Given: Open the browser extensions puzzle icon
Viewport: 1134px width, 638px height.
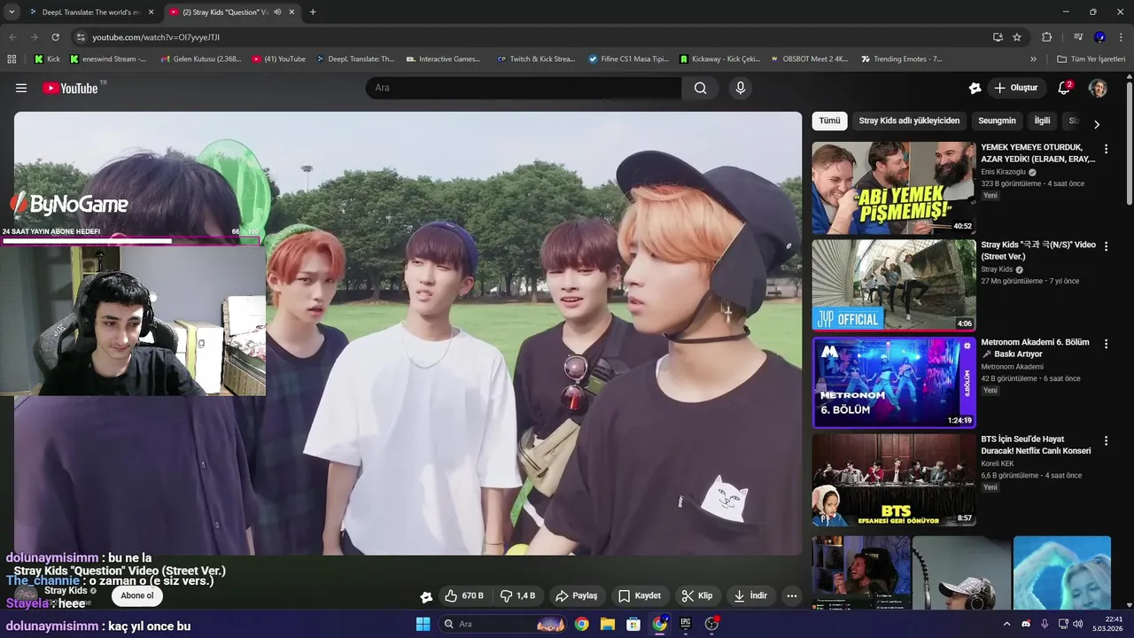Looking at the screenshot, I should click(x=1046, y=37).
